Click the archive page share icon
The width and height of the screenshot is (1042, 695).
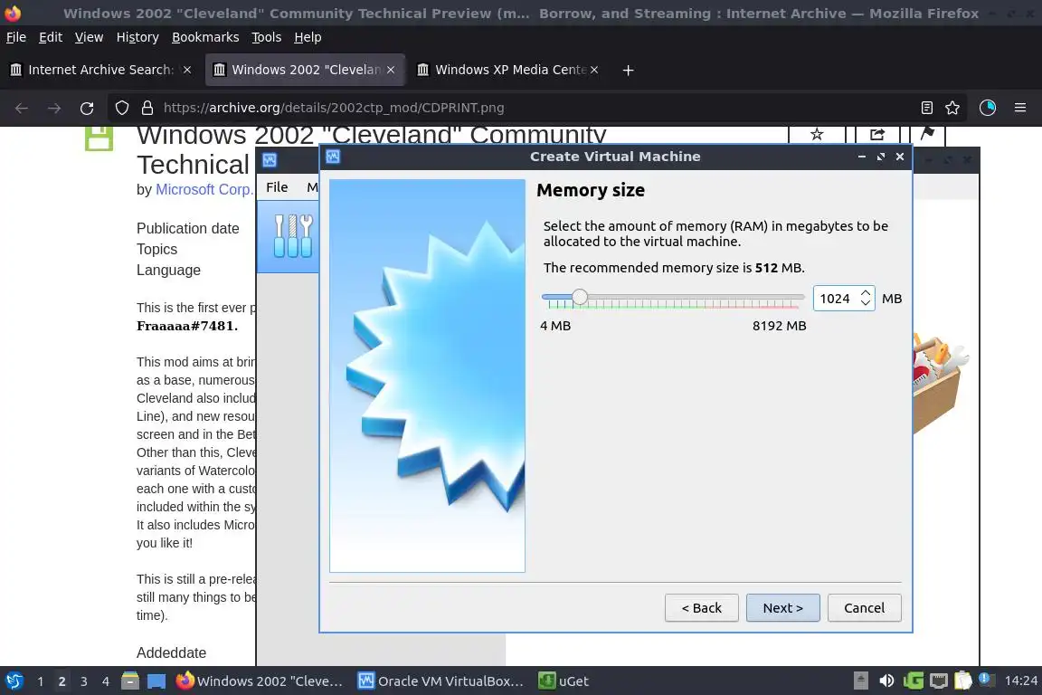pyautogui.click(x=877, y=134)
